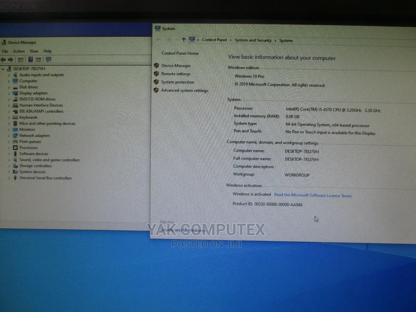Open the File menu in Device Manager

[5, 51]
